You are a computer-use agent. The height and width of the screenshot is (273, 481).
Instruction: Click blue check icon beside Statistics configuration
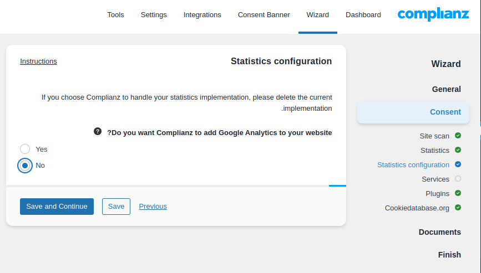[x=458, y=164]
